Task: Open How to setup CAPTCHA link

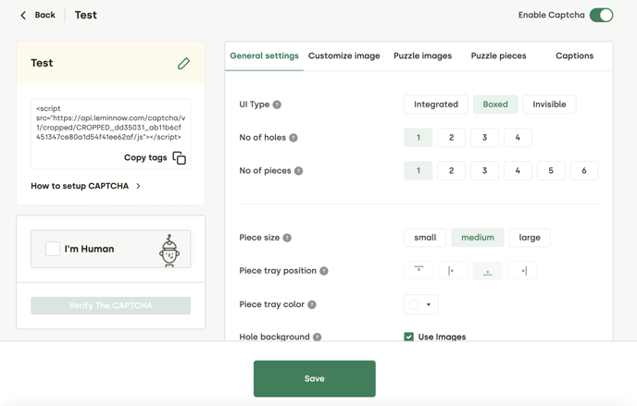Action: pyautogui.click(x=80, y=186)
